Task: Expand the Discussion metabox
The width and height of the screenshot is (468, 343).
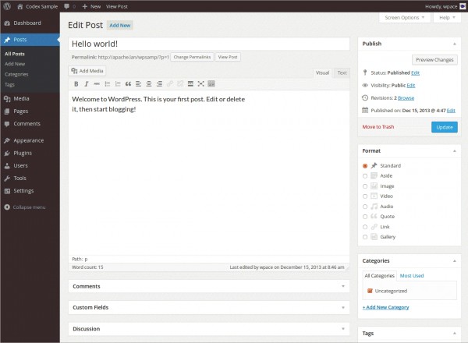Action: point(343,329)
